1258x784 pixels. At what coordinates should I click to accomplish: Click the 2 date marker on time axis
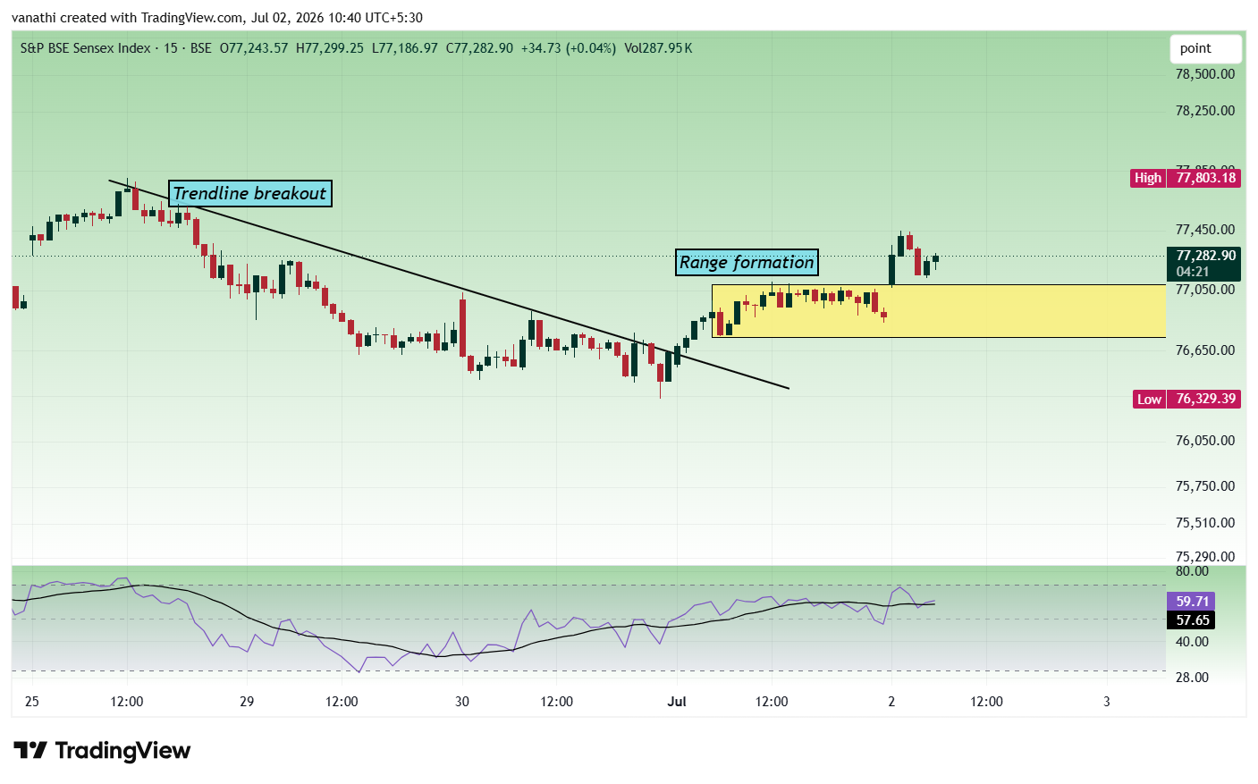891,702
